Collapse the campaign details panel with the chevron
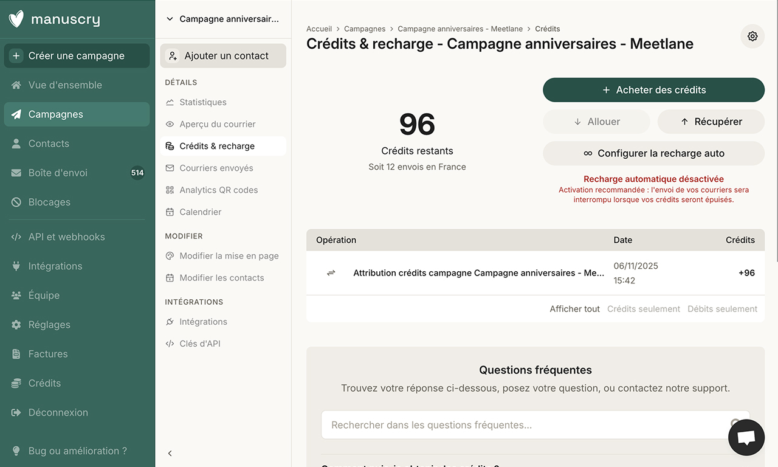The height and width of the screenshot is (467, 778). point(170,453)
